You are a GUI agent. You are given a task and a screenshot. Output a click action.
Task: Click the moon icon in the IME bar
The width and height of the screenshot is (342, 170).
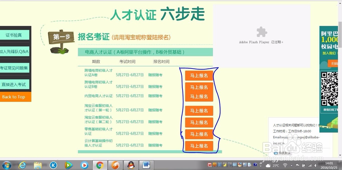tap(225, 165)
